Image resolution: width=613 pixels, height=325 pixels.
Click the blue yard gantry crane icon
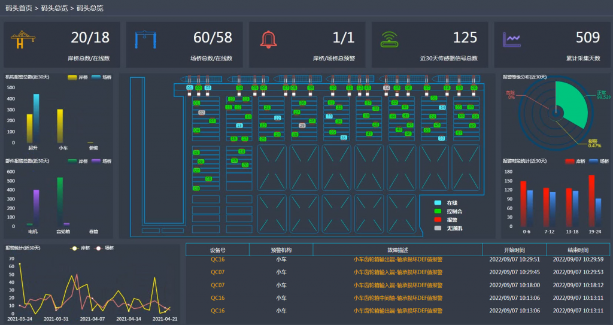pos(145,40)
